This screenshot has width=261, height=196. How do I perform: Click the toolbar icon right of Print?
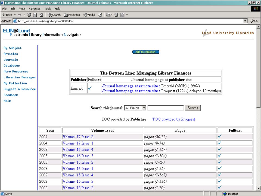122,15
